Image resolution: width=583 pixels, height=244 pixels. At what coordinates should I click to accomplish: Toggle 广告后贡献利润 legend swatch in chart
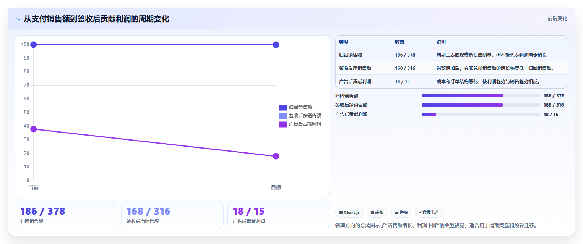point(283,124)
